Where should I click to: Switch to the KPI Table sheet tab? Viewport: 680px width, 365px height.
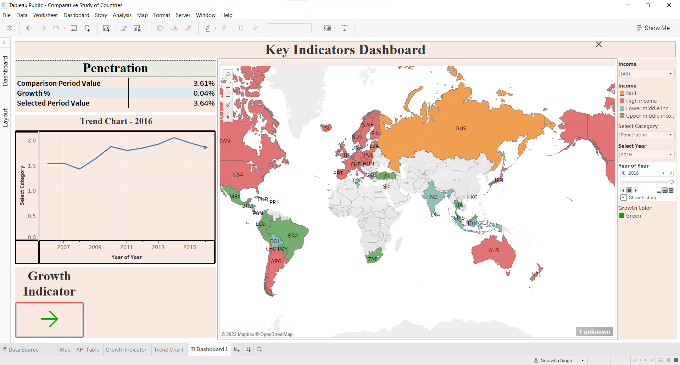pyautogui.click(x=88, y=349)
